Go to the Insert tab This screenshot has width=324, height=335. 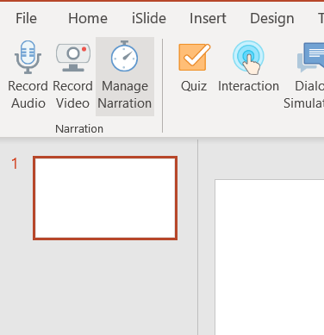point(208,19)
